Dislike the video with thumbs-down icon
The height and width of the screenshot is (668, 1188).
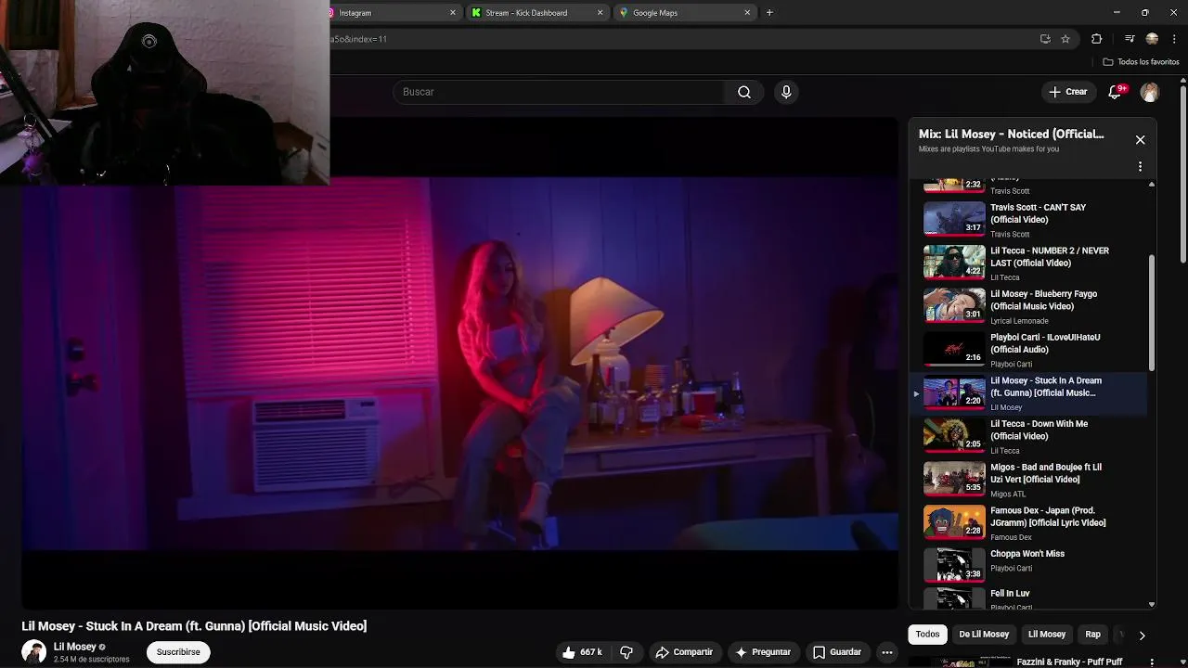pos(626,652)
